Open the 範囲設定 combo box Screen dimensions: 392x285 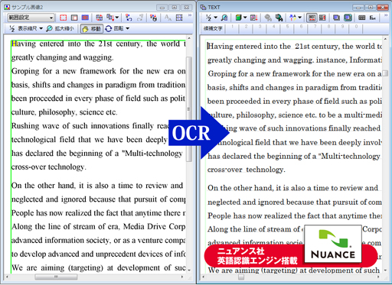31,18
